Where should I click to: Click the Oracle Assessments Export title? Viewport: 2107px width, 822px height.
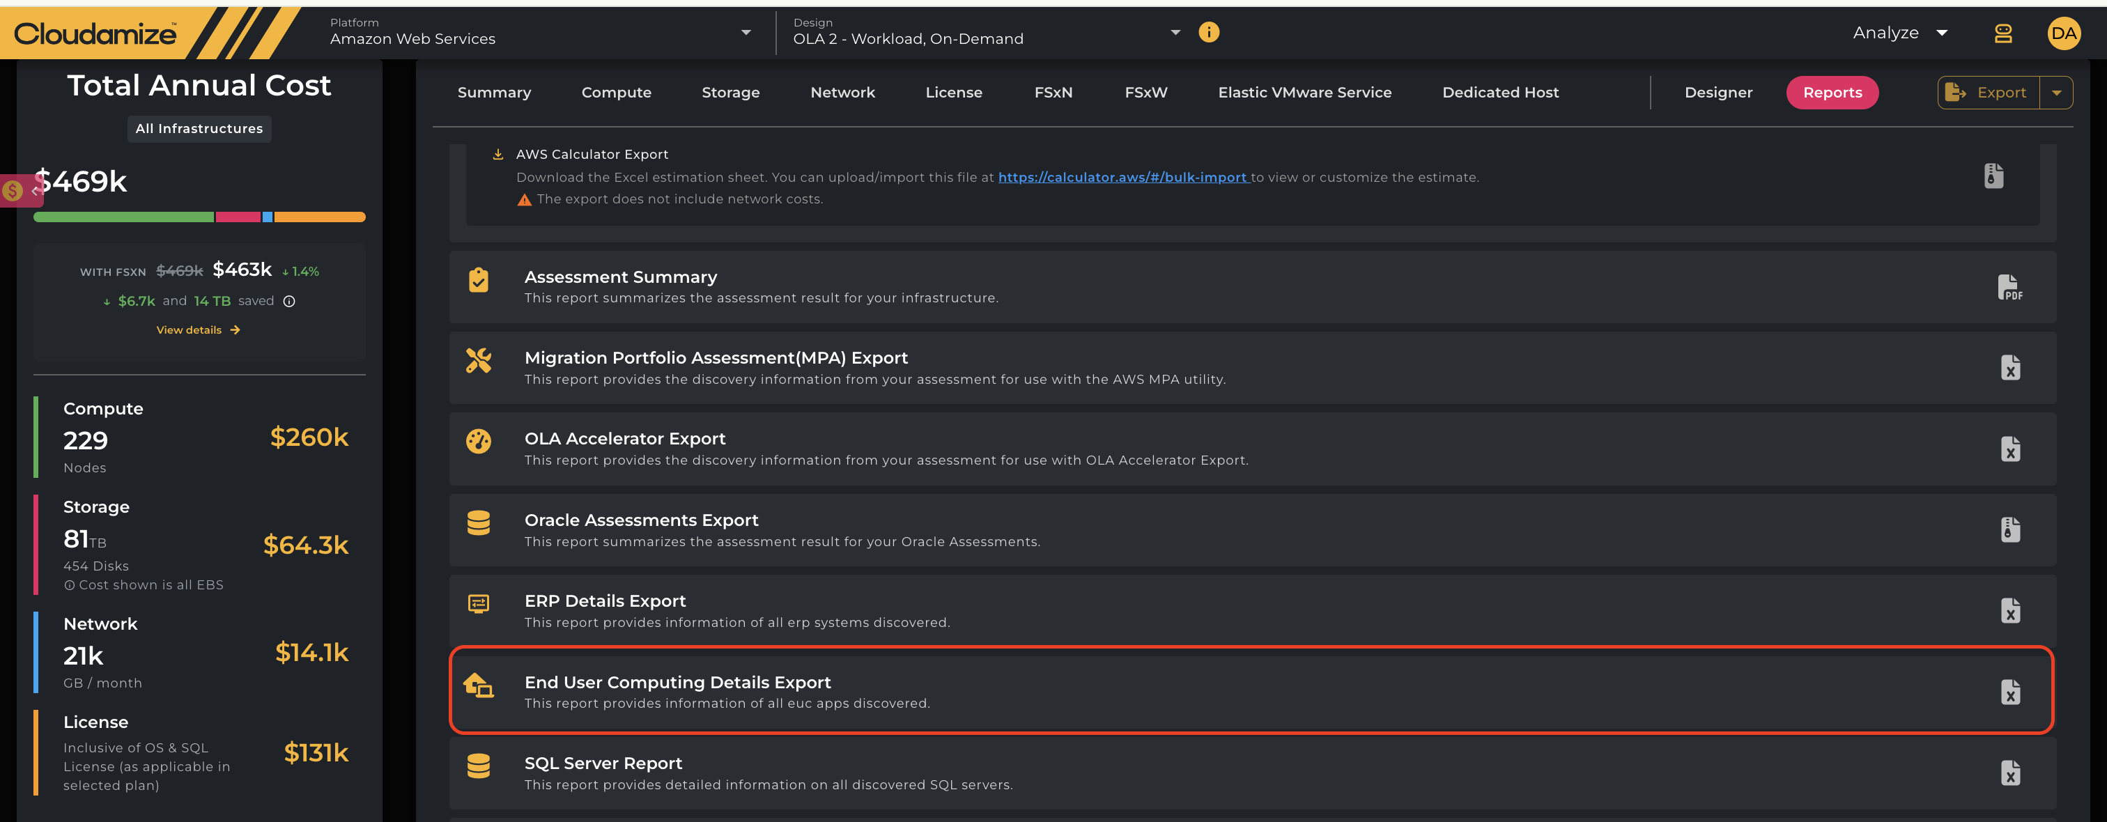[641, 520]
